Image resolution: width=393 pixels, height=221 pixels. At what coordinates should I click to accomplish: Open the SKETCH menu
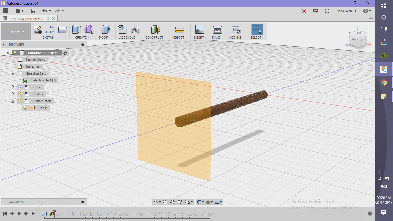pyautogui.click(x=49, y=37)
